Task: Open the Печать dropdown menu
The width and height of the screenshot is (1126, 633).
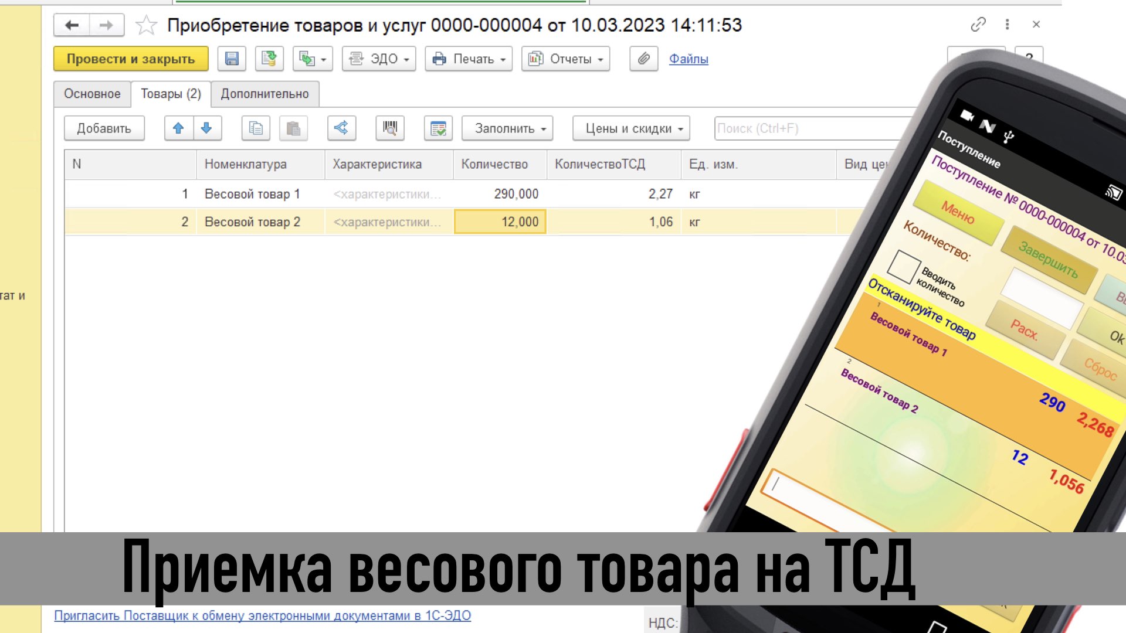Action: click(469, 59)
